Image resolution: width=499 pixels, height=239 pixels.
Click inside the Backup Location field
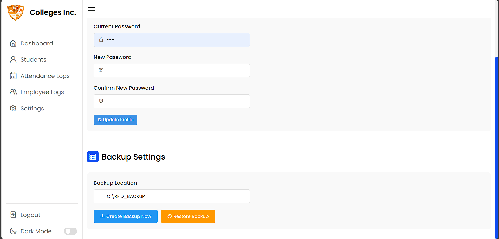pyautogui.click(x=171, y=196)
